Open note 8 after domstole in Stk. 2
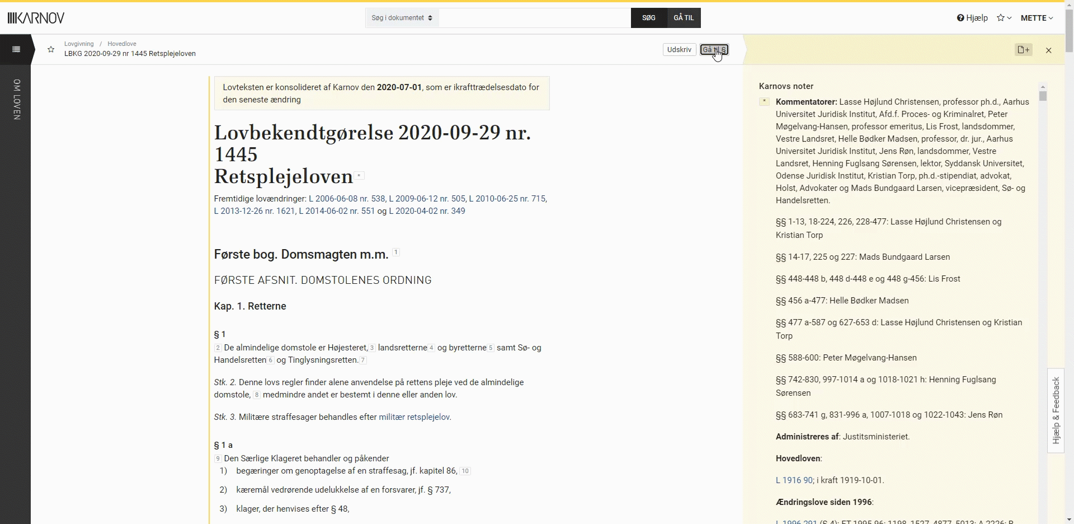Viewport: 1074px width, 524px height. tap(257, 395)
